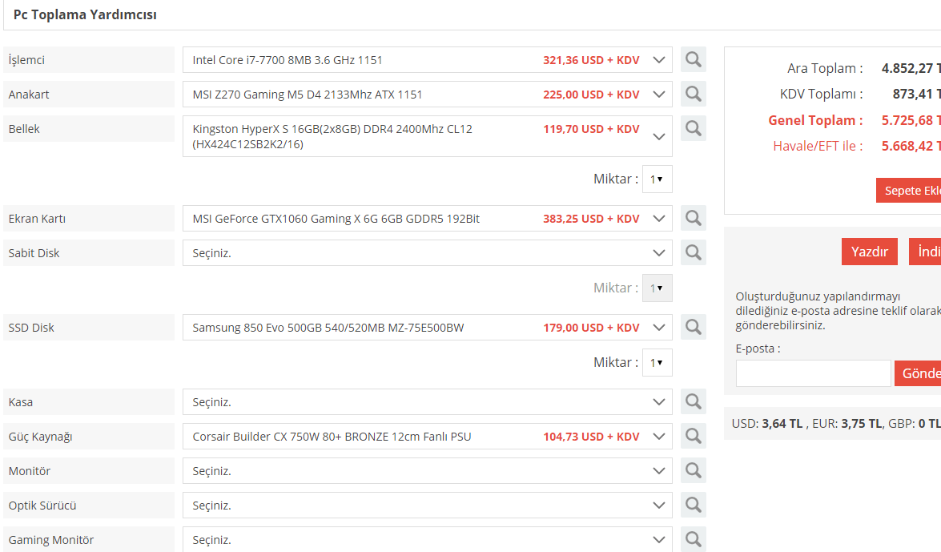
Task: Click the Gönder button next to e-mail field
Action: [x=918, y=373]
